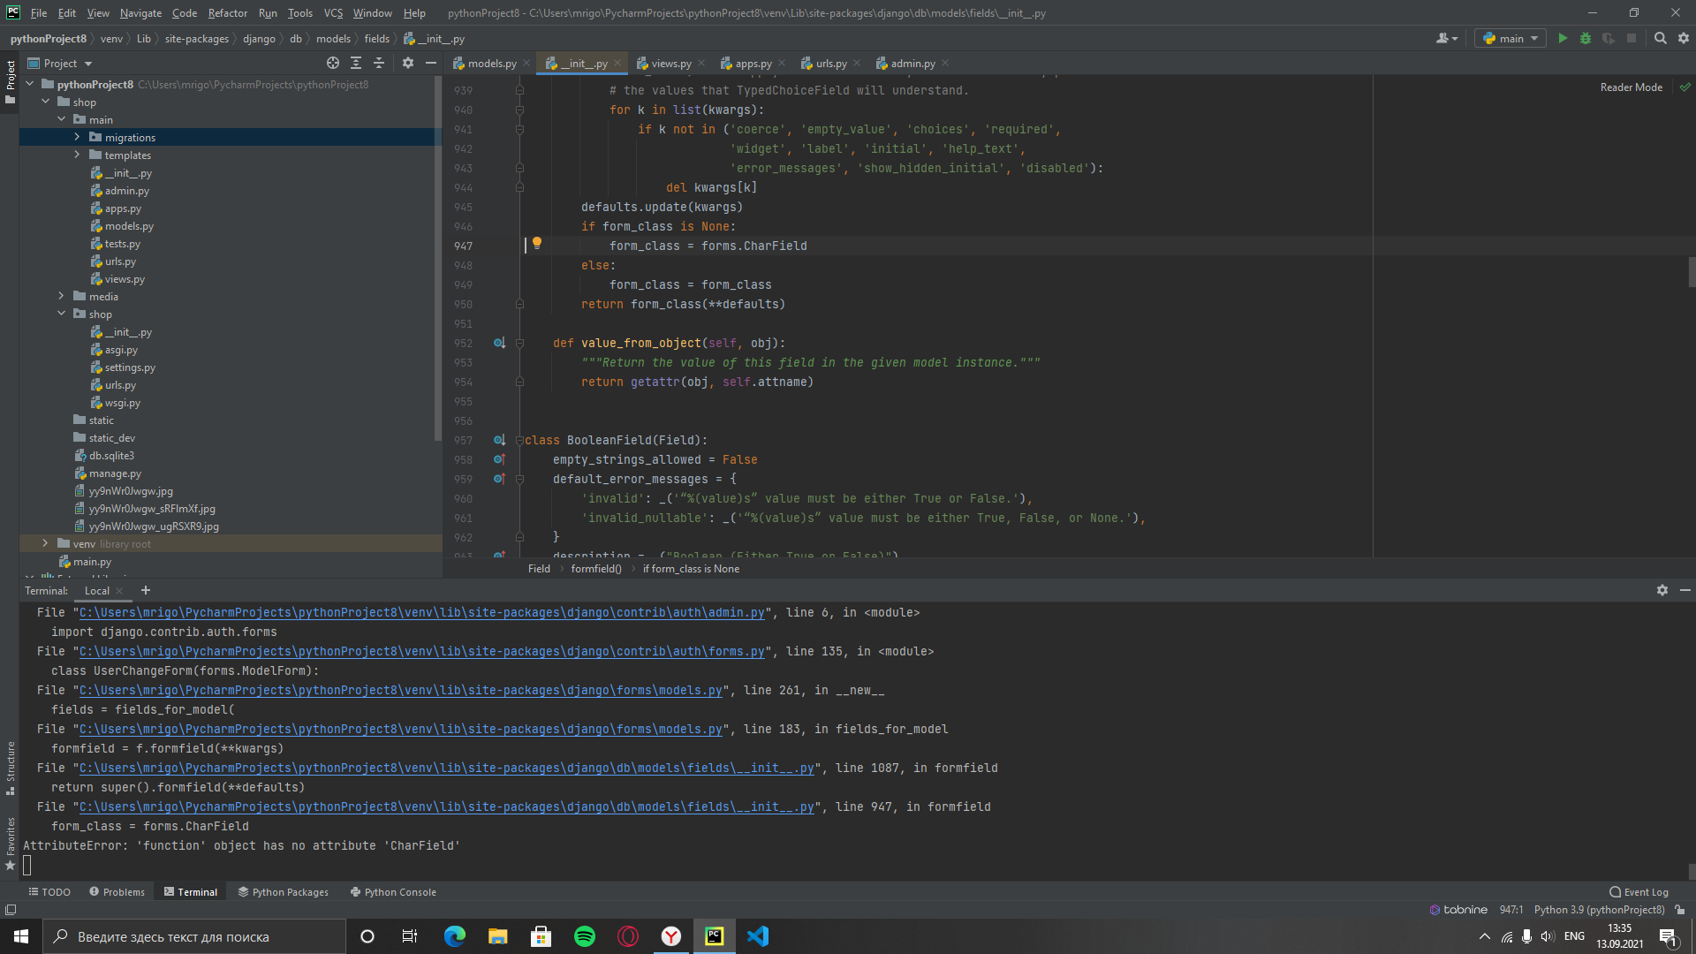1696x954 pixels.
Task: Collapse all in the Project panel
Action: 379,63
